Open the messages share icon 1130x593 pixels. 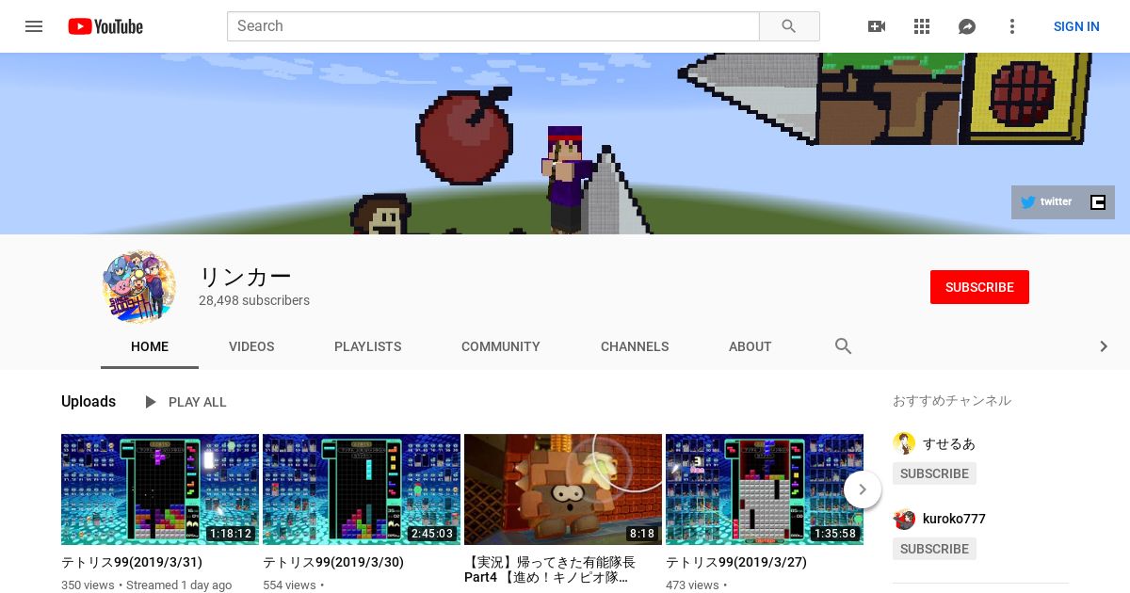[x=967, y=26]
